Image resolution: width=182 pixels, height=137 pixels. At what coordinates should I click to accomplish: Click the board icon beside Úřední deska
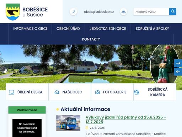click(x=11, y=92)
